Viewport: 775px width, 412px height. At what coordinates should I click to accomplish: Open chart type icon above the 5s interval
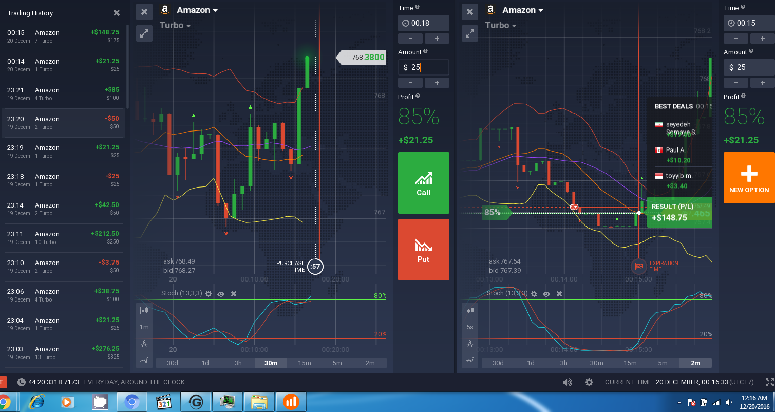pos(470,310)
